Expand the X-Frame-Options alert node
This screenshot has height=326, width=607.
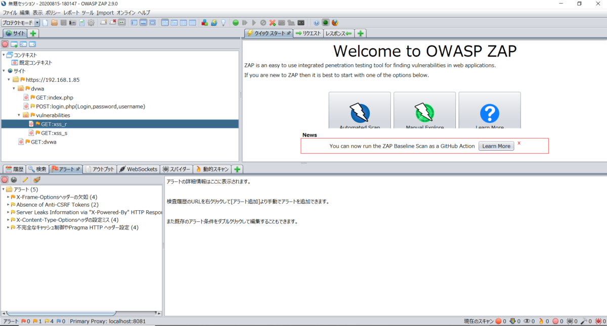pyautogui.click(x=8, y=197)
